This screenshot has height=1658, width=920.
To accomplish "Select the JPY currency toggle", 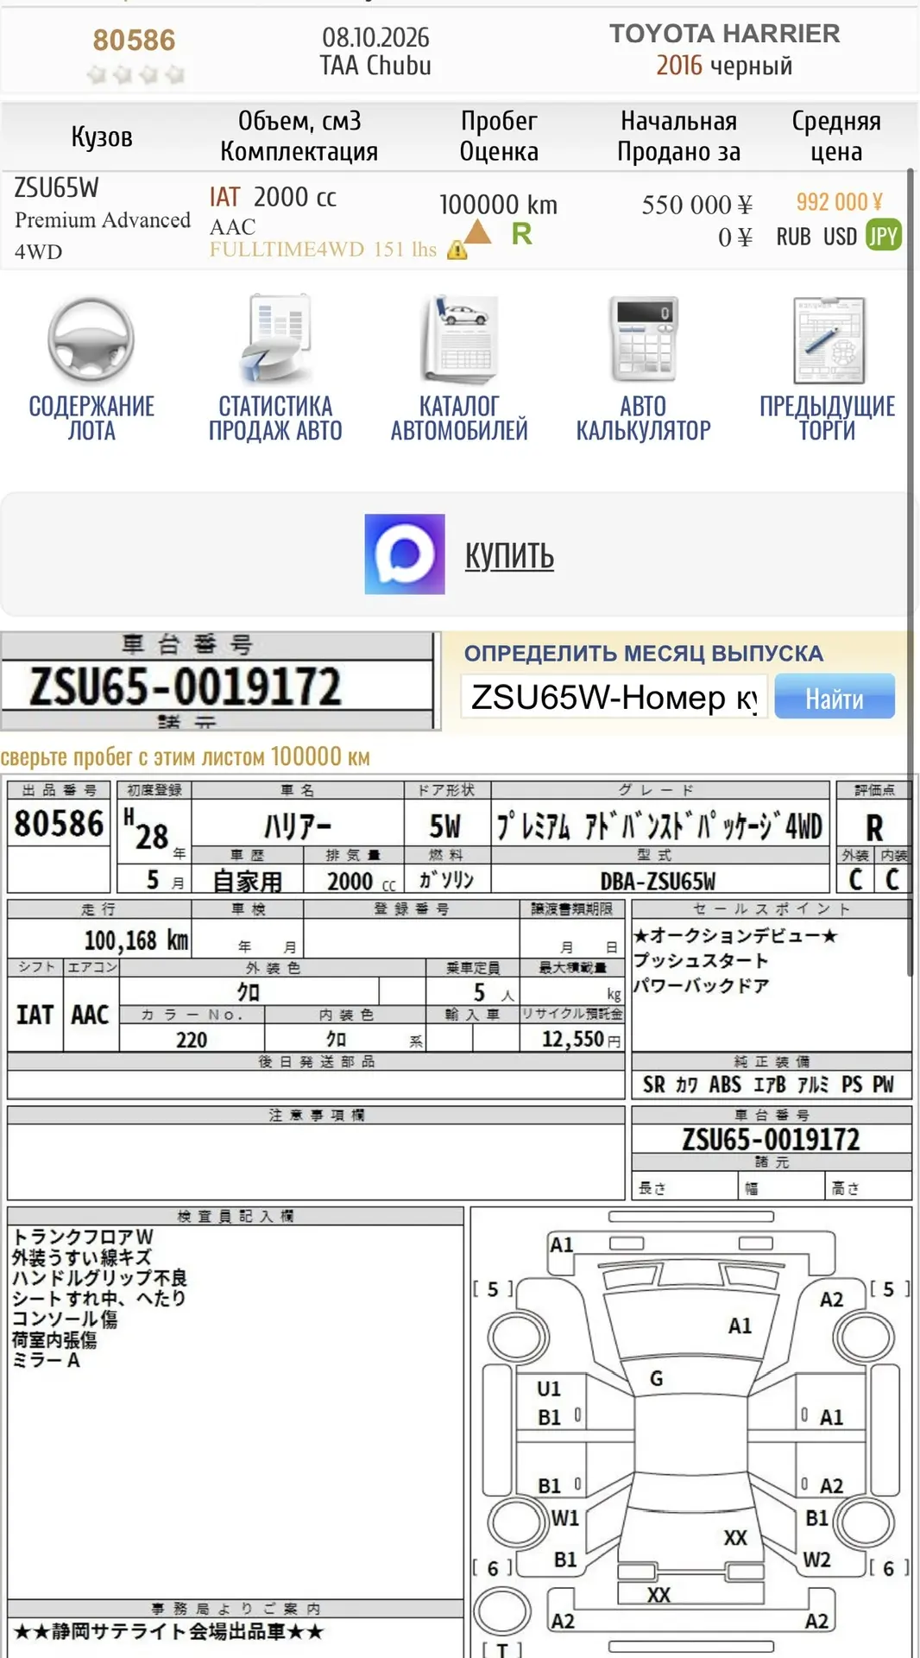I will [x=884, y=236].
